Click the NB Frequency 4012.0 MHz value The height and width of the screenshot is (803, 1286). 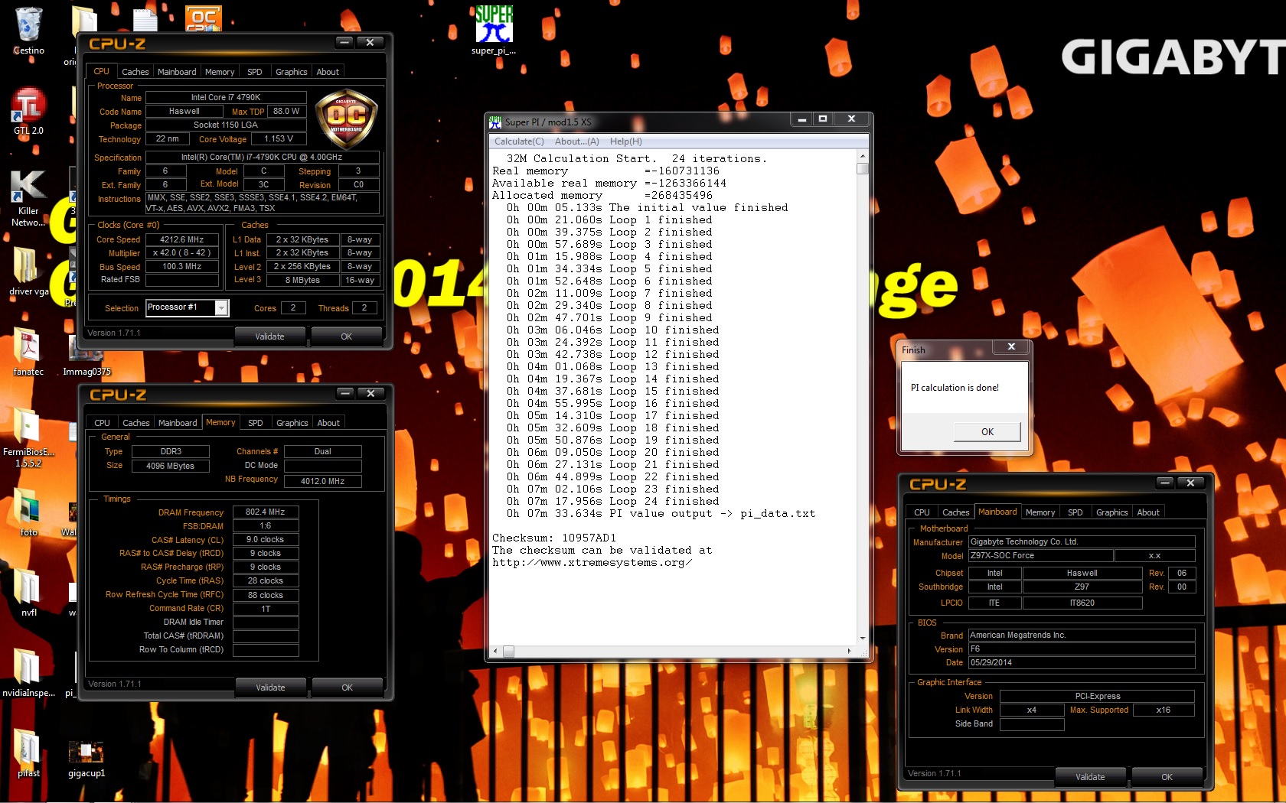[x=322, y=481]
